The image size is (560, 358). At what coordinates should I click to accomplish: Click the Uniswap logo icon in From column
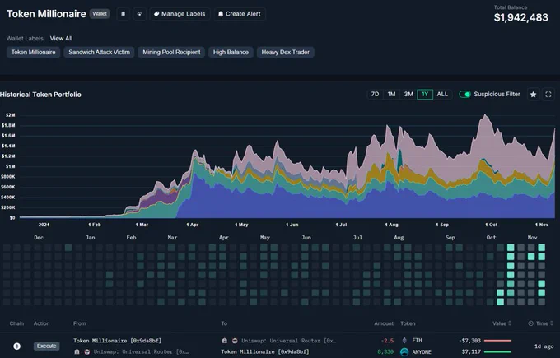pos(86,351)
